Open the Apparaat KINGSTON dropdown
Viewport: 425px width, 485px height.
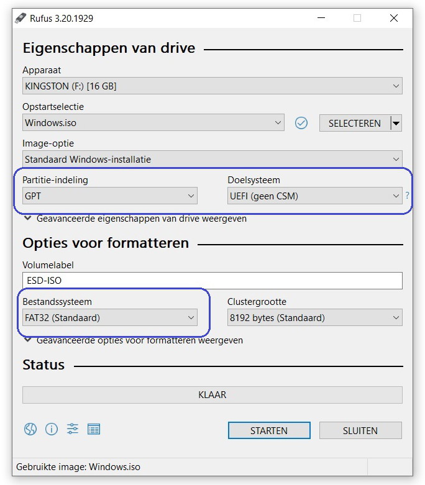212,86
